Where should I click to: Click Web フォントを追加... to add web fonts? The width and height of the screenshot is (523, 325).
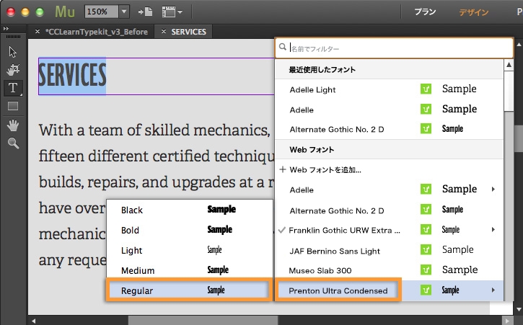point(320,169)
